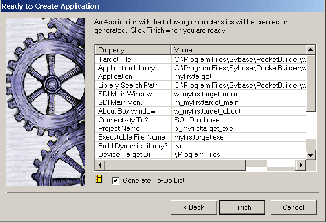326x223 pixels.
Task: Click the No value for Build Dynamic Library
Action: click(179, 146)
